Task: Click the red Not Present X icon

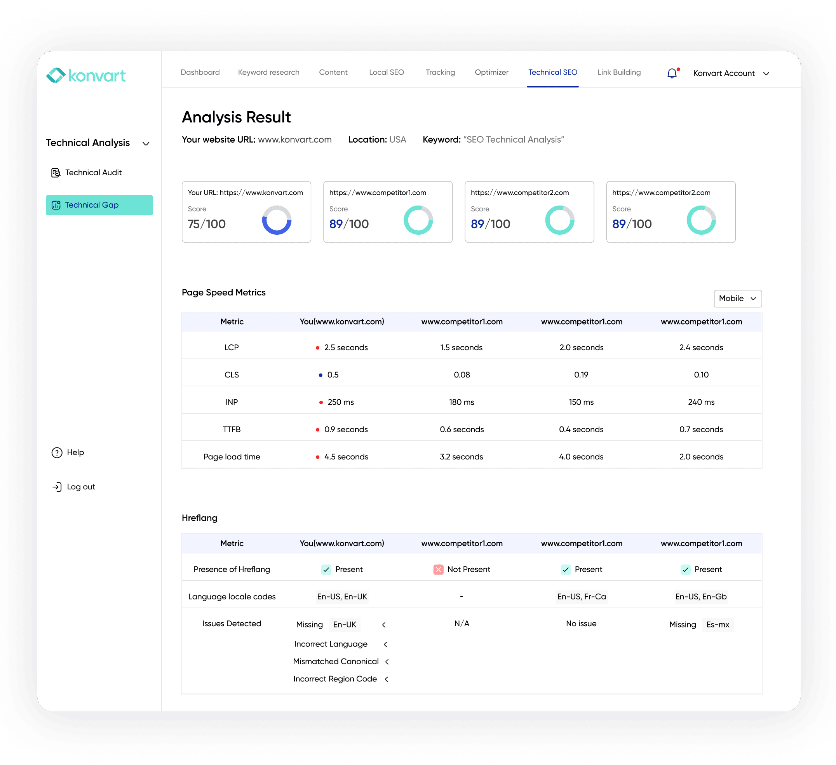Action: pyautogui.click(x=438, y=569)
